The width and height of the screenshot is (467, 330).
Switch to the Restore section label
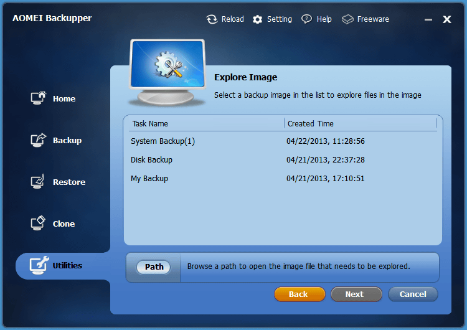tap(69, 182)
